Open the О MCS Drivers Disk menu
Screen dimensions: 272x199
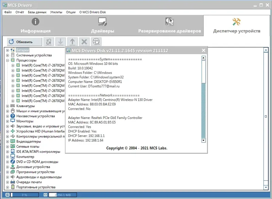click(x=92, y=12)
